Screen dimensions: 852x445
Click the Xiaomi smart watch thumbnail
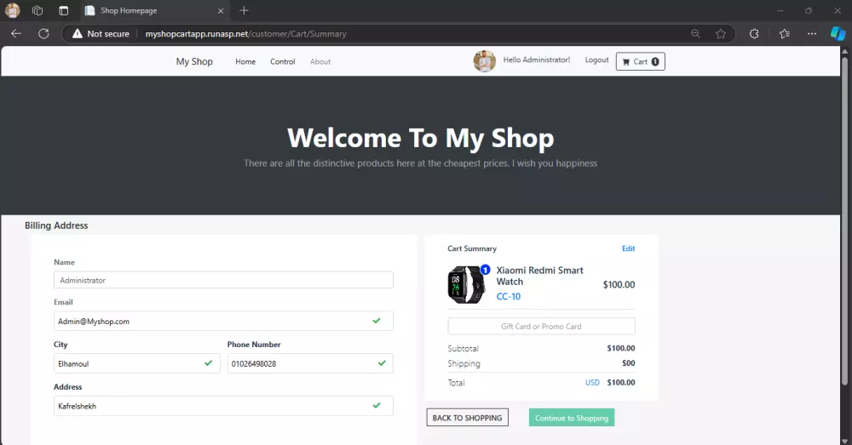pos(466,284)
